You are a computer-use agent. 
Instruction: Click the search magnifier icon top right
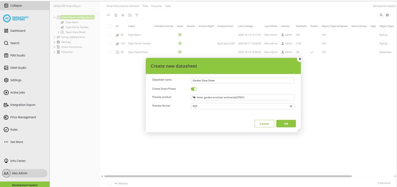point(381,15)
